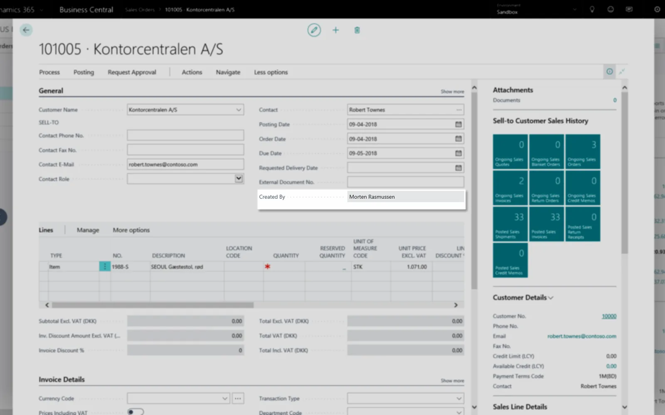The width and height of the screenshot is (665, 415).
Task: Toggle Prices Including VAT switch
Action: pyautogui.click(x=135, y=412)
